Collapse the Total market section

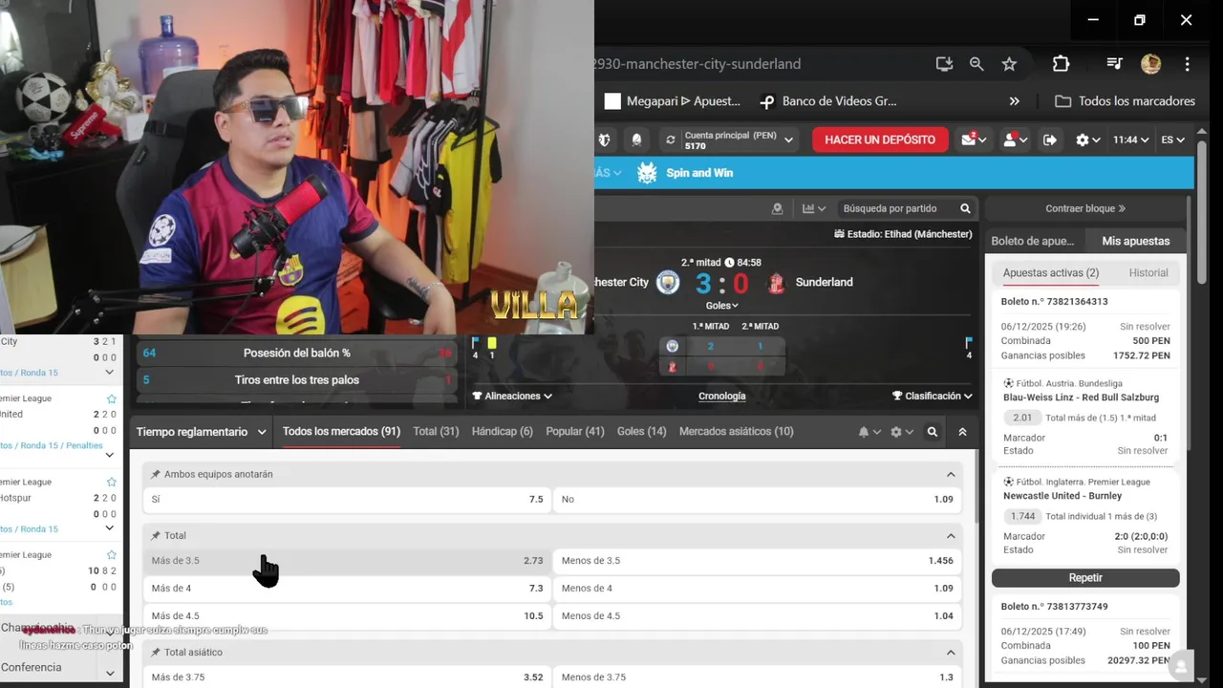point(951,536)
